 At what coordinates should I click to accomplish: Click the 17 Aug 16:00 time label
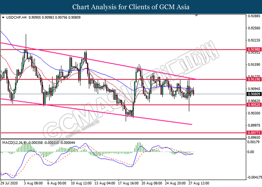tap(128, 183)
